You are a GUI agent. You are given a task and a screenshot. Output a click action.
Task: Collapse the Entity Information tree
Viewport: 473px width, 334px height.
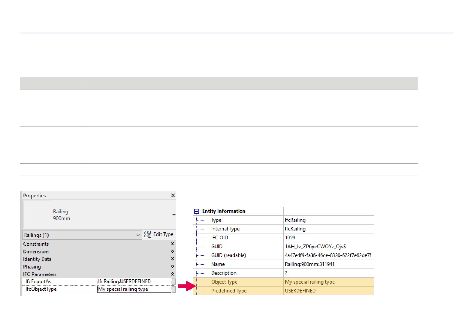click(197, 212)
